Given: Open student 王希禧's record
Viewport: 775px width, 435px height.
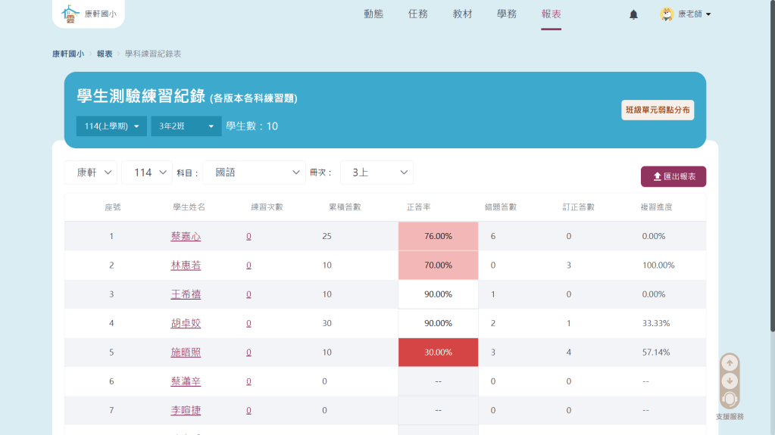Looking at the screenshot, I should [186, 295].
